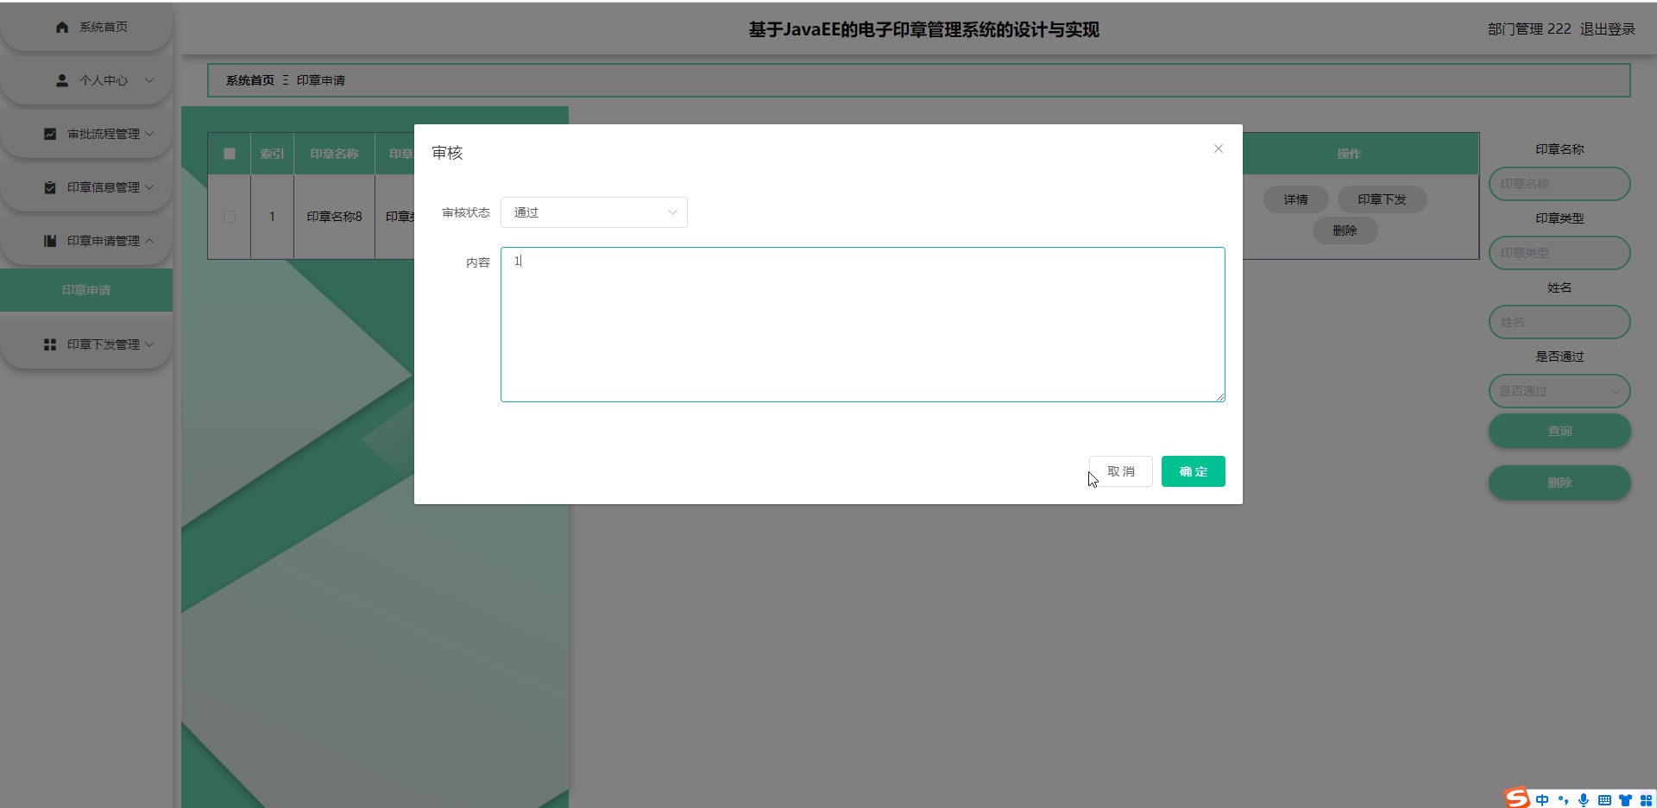This screenshot has height=808, width=1657.
Task: Select the 印章申请 submenu item
Action: pos(86,290)
